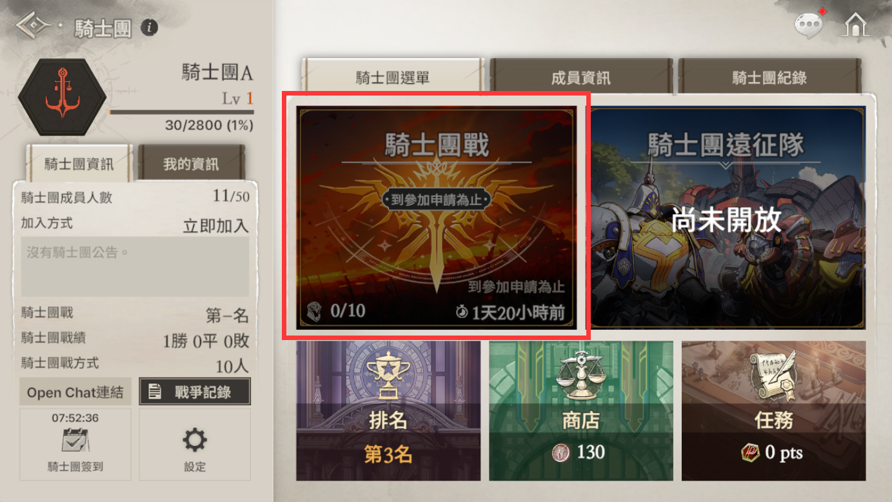Image resolution: width=892 pixels, height=502 pixels.
Task: Tap the guild experience progress bar
Action: click(181, 112)
